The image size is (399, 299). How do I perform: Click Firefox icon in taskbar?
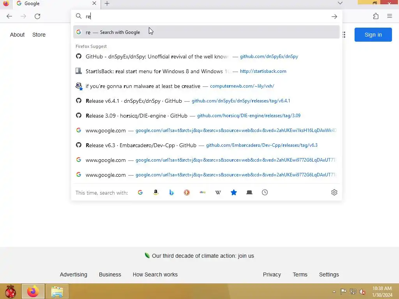pyautogui.click(x=33, y=291)
